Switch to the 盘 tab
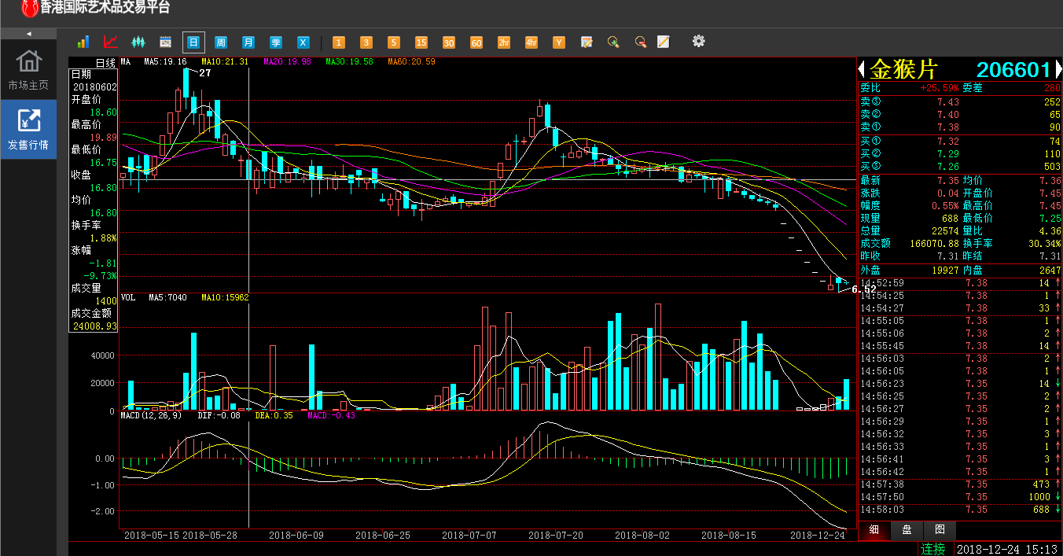The height and width of the screenshot is (556, 1063). tap(907, 530)
